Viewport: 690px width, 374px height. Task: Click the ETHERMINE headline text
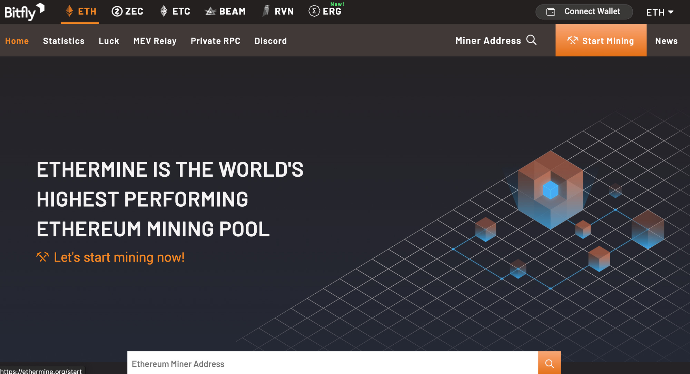click(x=170, y=199)
